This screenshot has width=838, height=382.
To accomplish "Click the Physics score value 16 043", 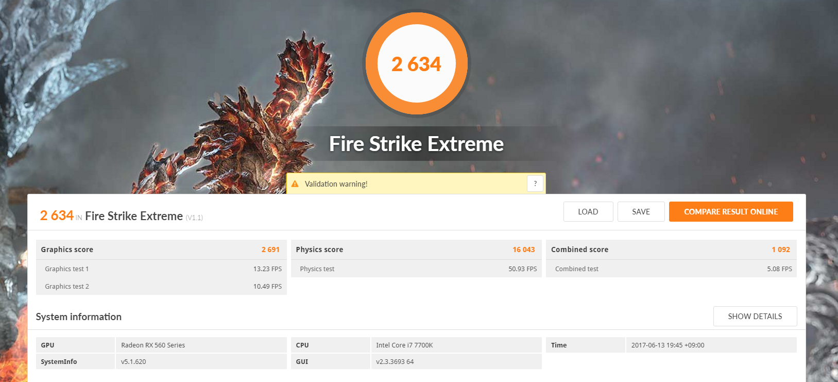I will pyautogui.click(x=524, y=250).
